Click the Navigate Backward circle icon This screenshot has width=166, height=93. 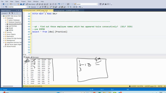pos(3,4)
